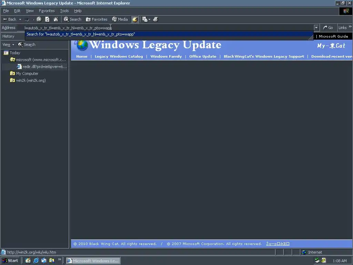
Task: Open the search folder Quick Launch icon
Action: [52, 261]
